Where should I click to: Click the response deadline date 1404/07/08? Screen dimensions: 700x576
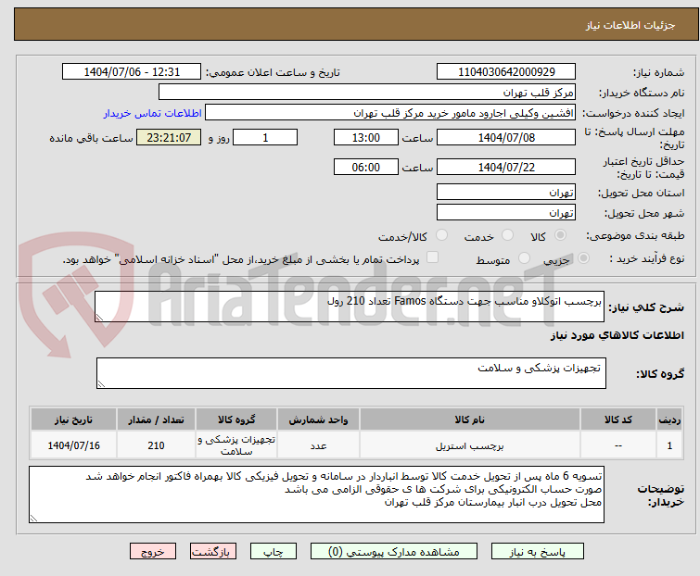pos(506,137)
